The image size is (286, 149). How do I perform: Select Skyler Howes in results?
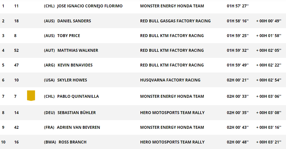coord(72,80)
